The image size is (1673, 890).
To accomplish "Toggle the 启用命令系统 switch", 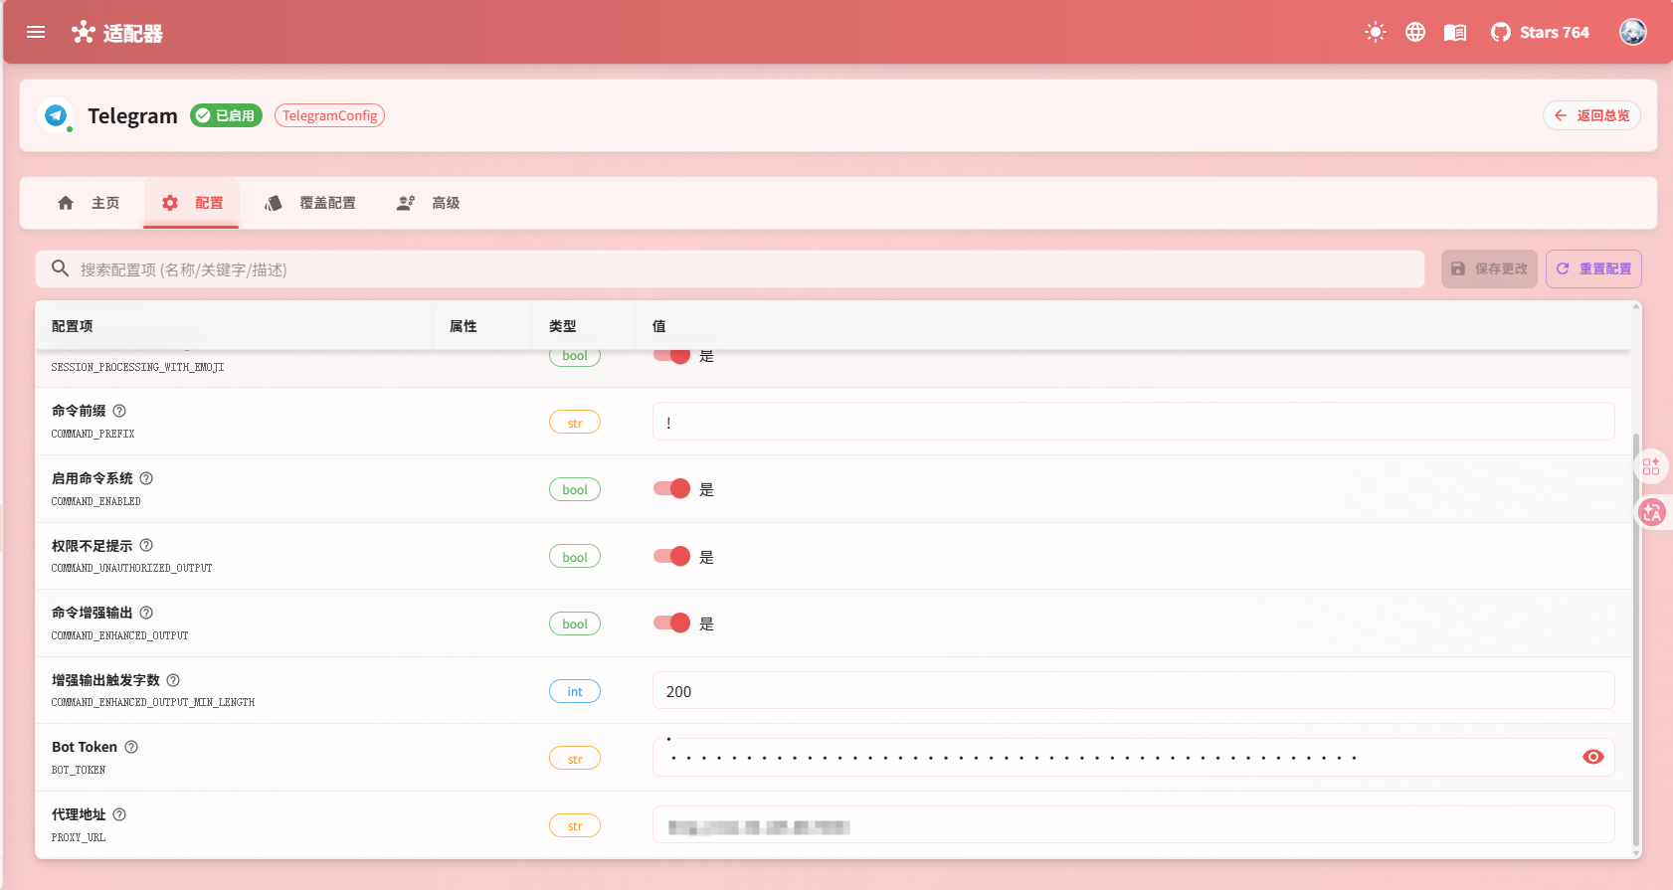I will (x=671, y=488).
